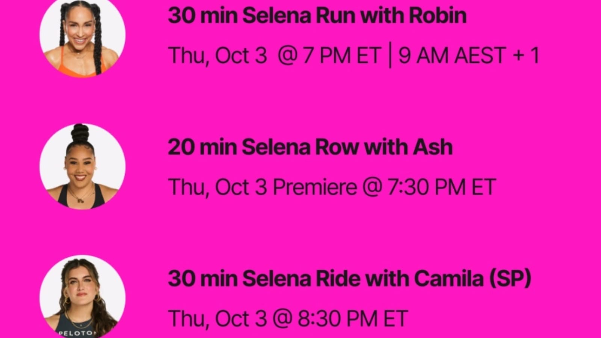Select the 9 AM AEST time text
The image size is (601, 338).
[x=451, y=56]
